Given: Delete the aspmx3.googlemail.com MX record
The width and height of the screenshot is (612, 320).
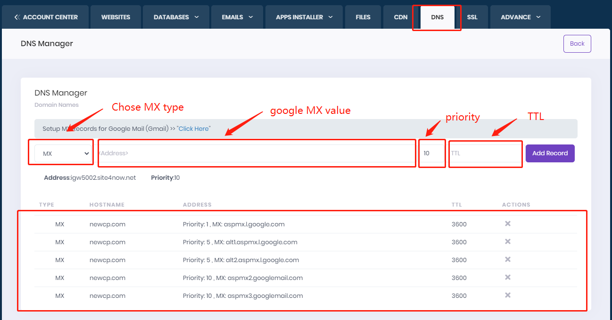Looking at the screenshot, I should point(507,296).
